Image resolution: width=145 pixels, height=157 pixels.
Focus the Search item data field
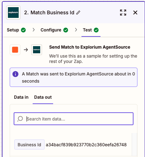pyautogui.click(x=74, y=119)
